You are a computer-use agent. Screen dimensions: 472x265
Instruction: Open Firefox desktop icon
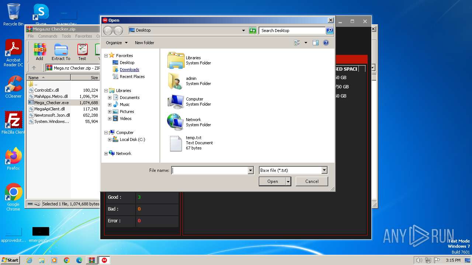coord(13,159)
